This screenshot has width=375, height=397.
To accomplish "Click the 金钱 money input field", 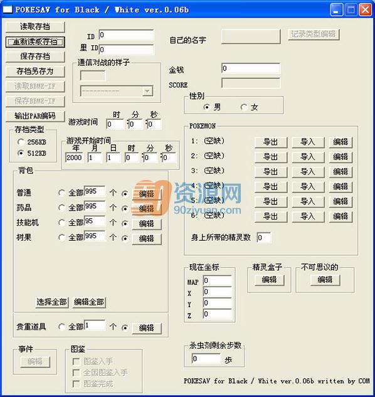I will tap(251, 68).
